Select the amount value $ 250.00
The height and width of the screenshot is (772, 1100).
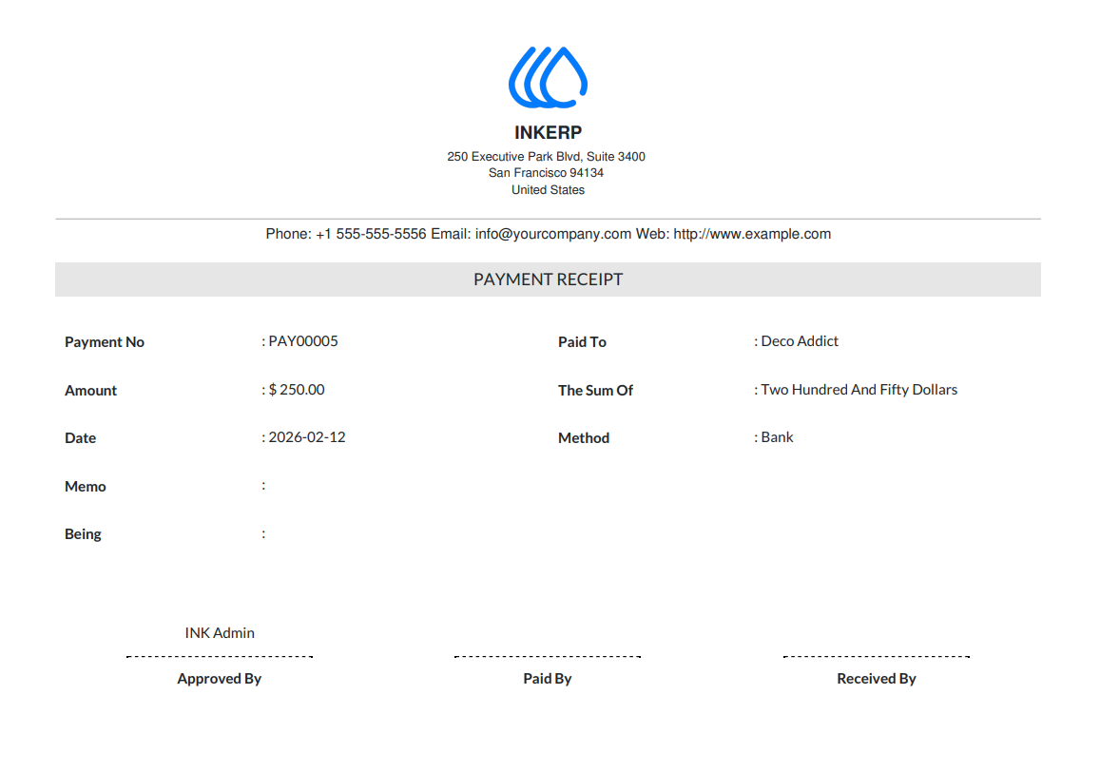click(x=296, y=390)
